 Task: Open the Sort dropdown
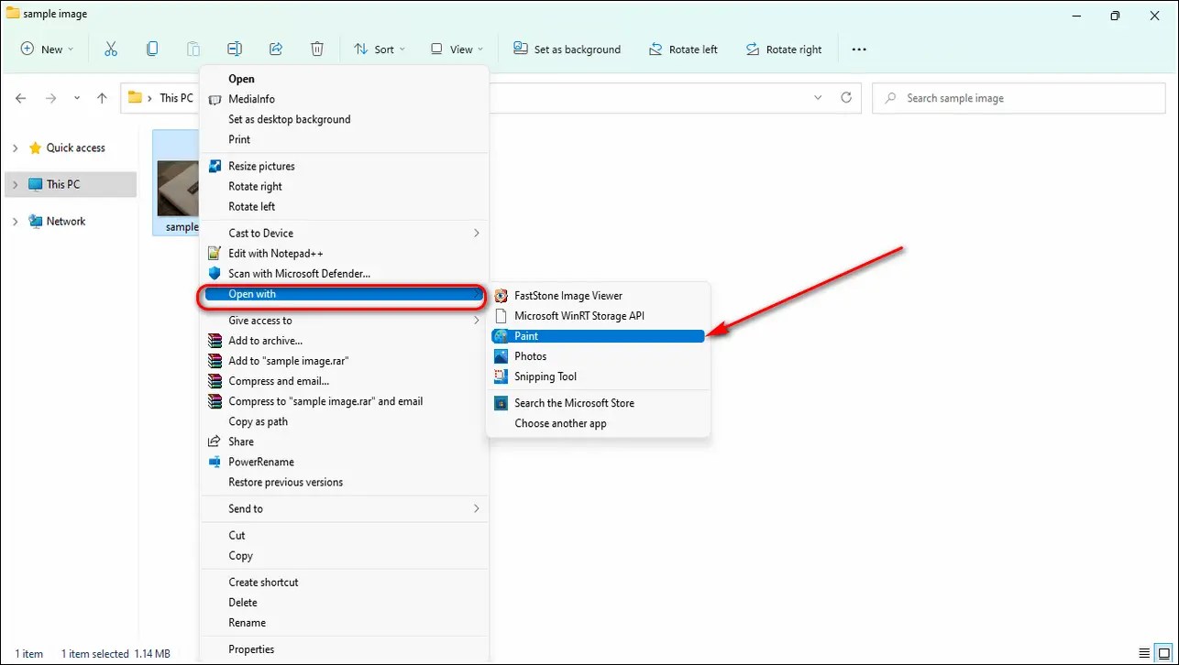pos(380,49)
